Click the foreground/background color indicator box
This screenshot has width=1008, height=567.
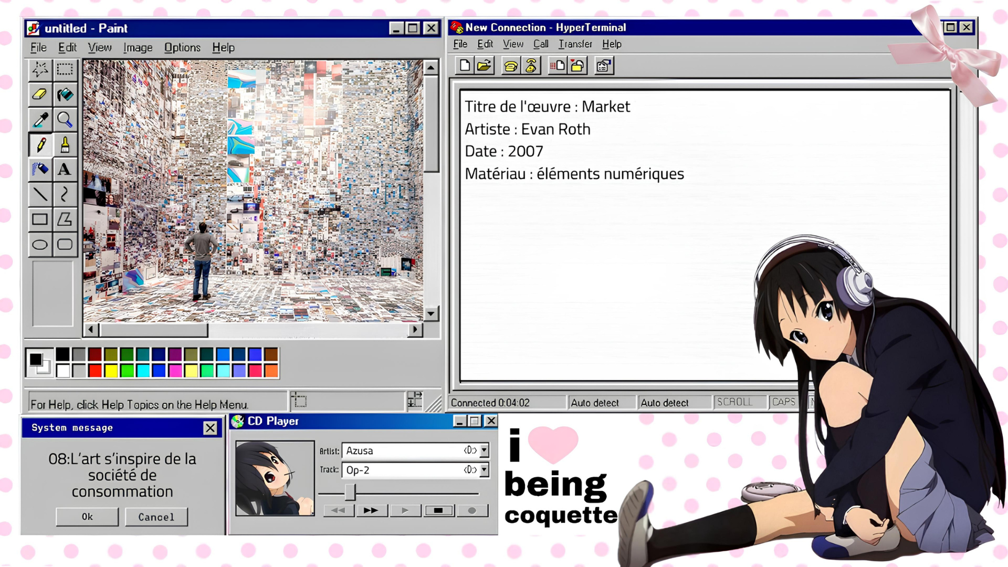coord(39,363)
